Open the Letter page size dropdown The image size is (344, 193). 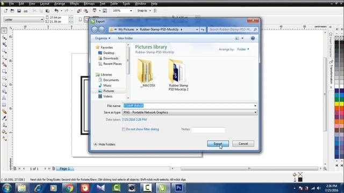[42, 19]
